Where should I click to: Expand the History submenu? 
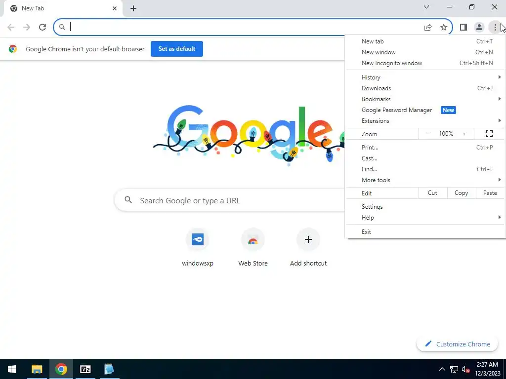point(425,77)
